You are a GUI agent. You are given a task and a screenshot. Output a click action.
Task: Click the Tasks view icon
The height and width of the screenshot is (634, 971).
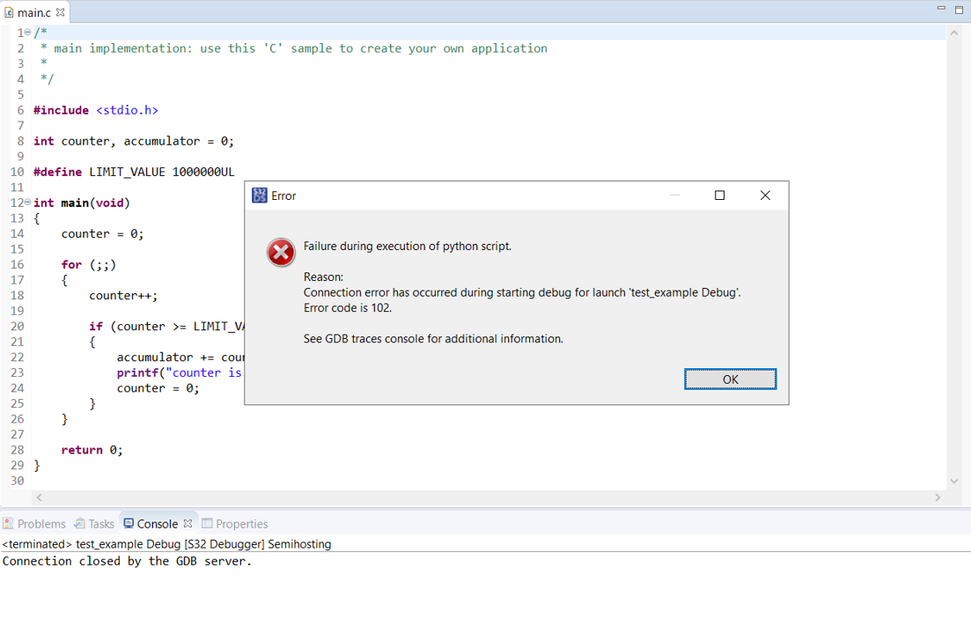(x=77, y=523)
